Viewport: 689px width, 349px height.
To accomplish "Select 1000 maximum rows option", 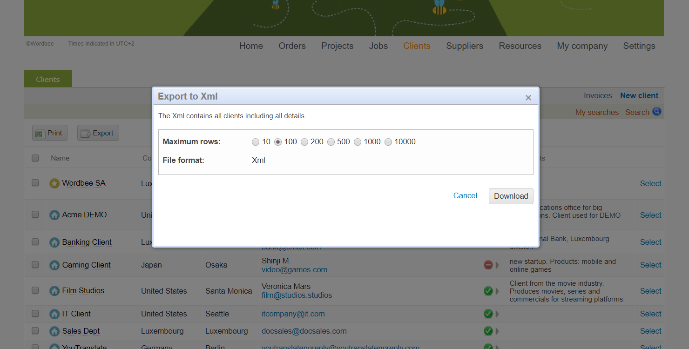I will [x=358, y=142].
